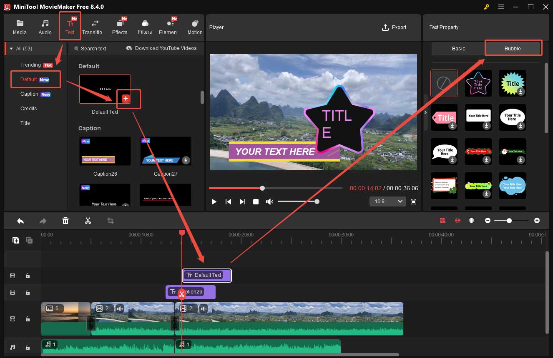Download YouTube Videos
Screen dimensions: 553x358
(161, 48)
